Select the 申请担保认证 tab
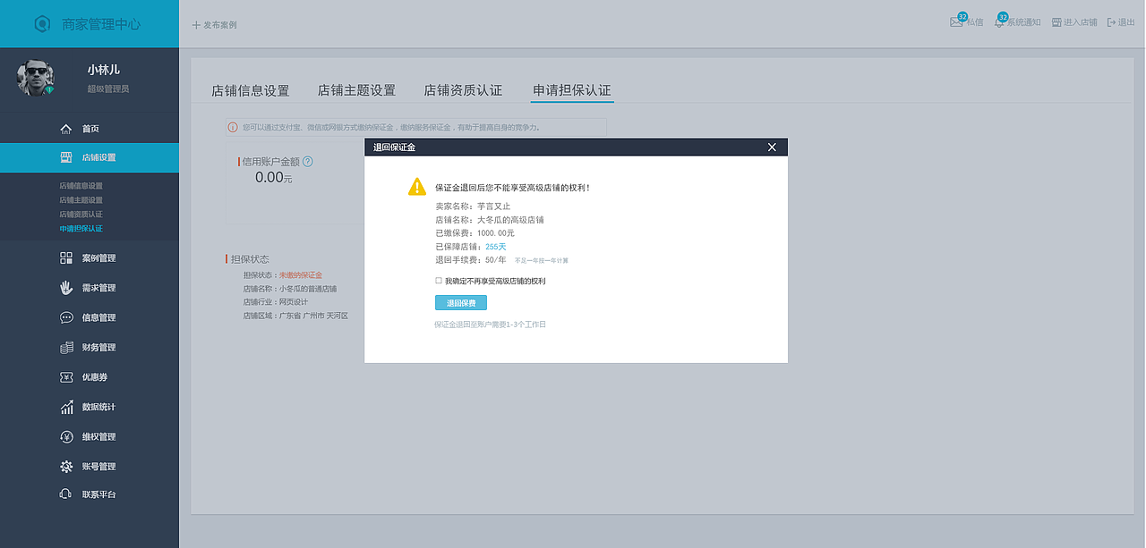This screenshot has height=548, width=1146. pos(572,90)
